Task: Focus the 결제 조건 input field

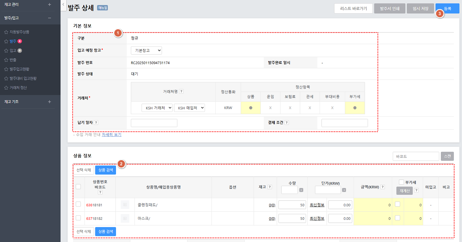Action: point(344,123)
